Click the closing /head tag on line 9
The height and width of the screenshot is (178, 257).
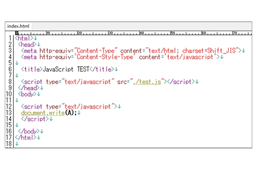[28, 88]
